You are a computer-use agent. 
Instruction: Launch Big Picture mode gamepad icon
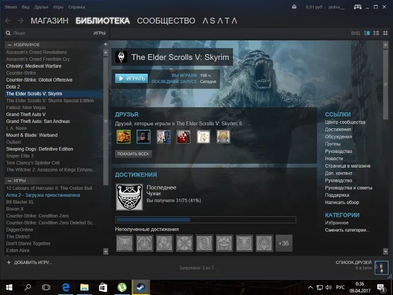tap(358, 7)
